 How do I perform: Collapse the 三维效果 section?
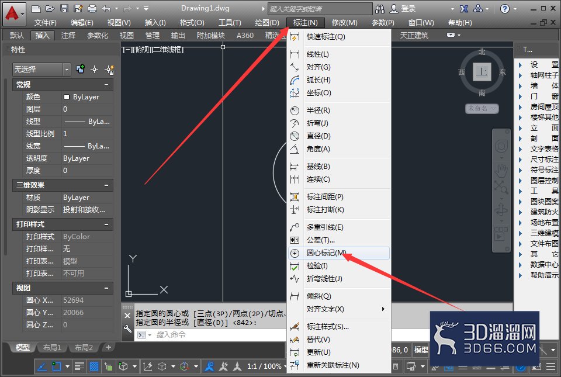tap(106, 185)
